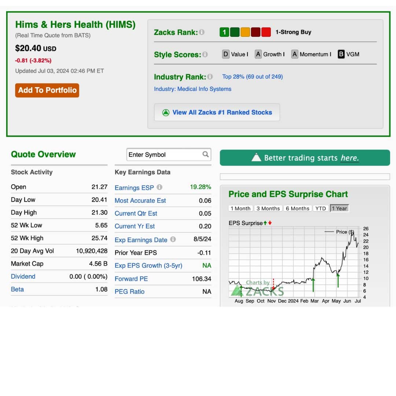396x396 pixels.
Task: Open View All Zacks #1 Ranked Stocks
Action: coord(217,113)
